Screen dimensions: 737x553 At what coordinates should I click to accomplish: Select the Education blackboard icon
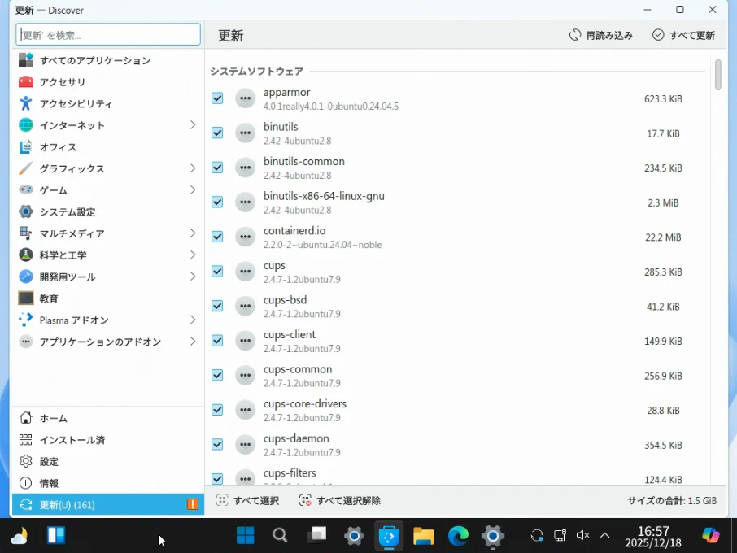(26, 298)
